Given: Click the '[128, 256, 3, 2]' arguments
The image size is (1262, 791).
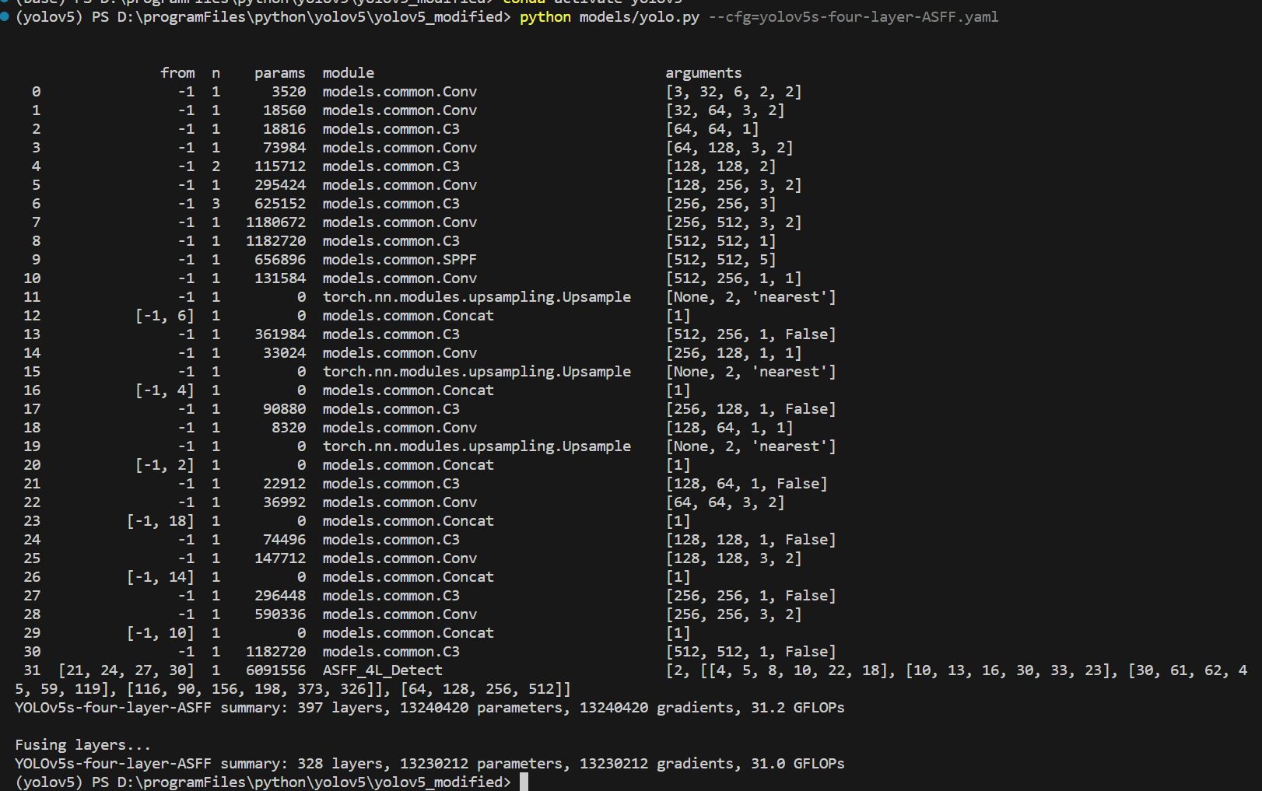Looking at the screenshot, I should pos(734,184).
